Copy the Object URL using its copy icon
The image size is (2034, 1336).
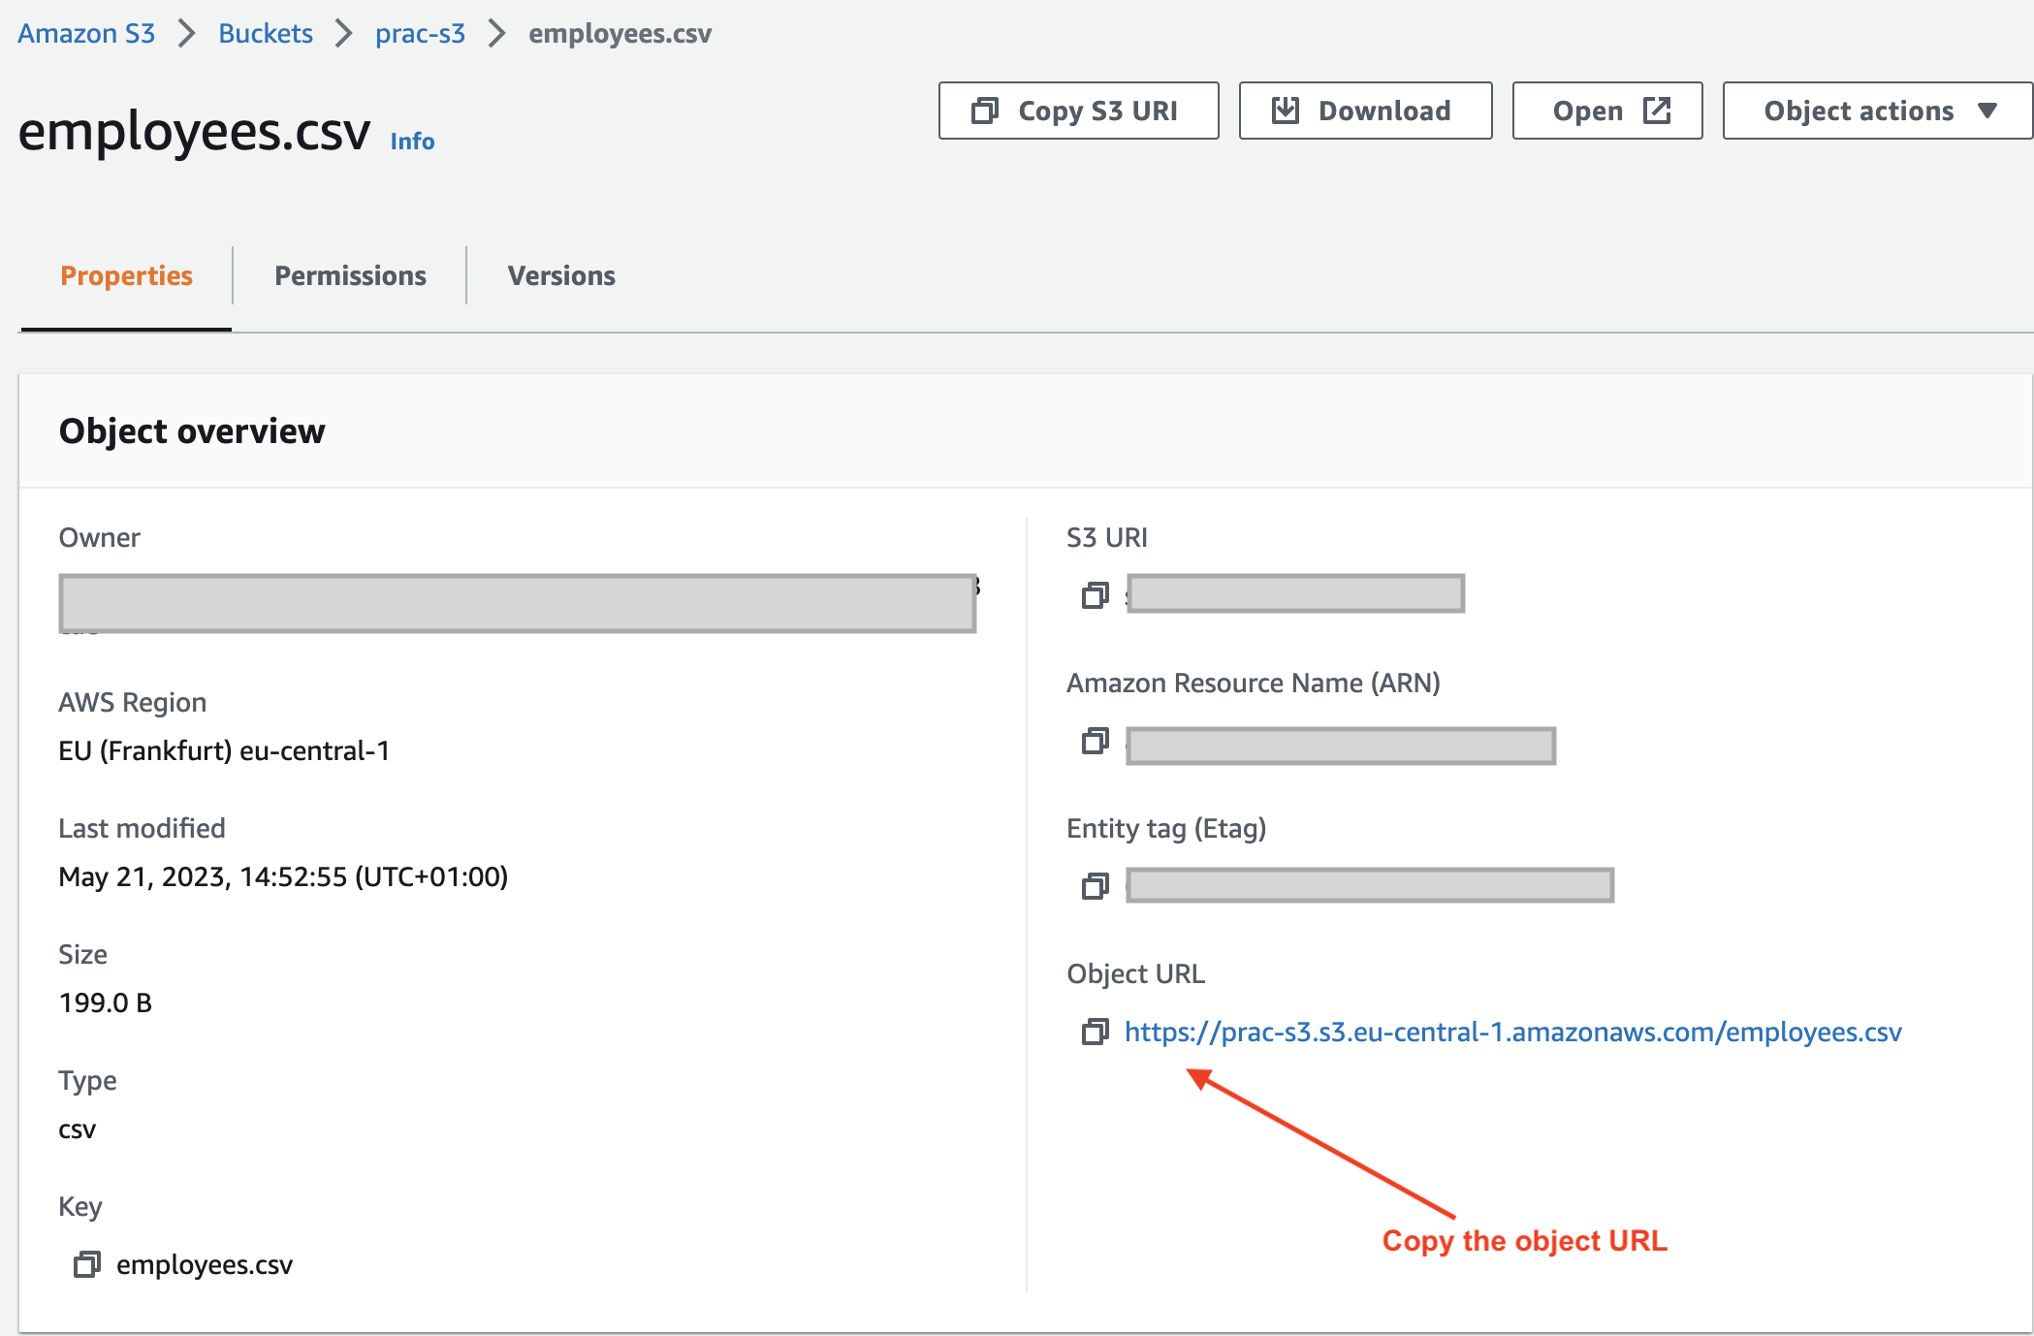coord(1095,1032)
